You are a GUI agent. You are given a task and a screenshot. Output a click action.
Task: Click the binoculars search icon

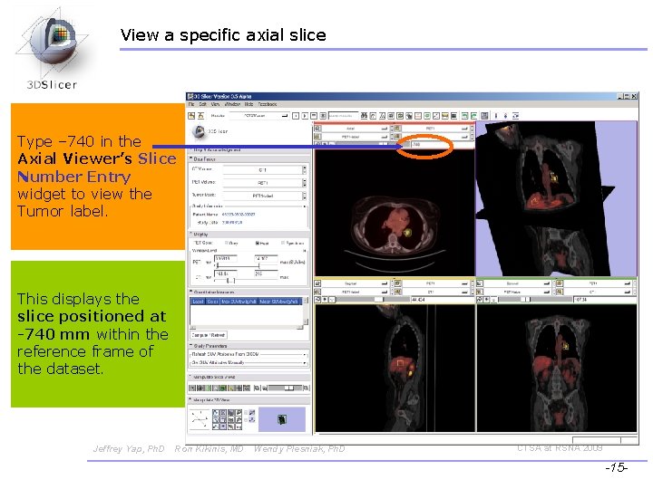(364, 116)
